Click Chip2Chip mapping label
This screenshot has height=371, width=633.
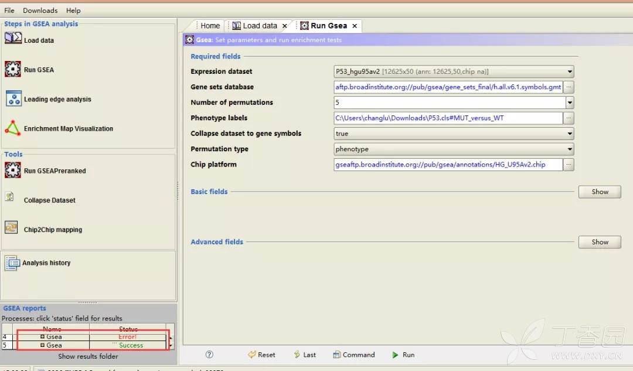tap(53, 230)
